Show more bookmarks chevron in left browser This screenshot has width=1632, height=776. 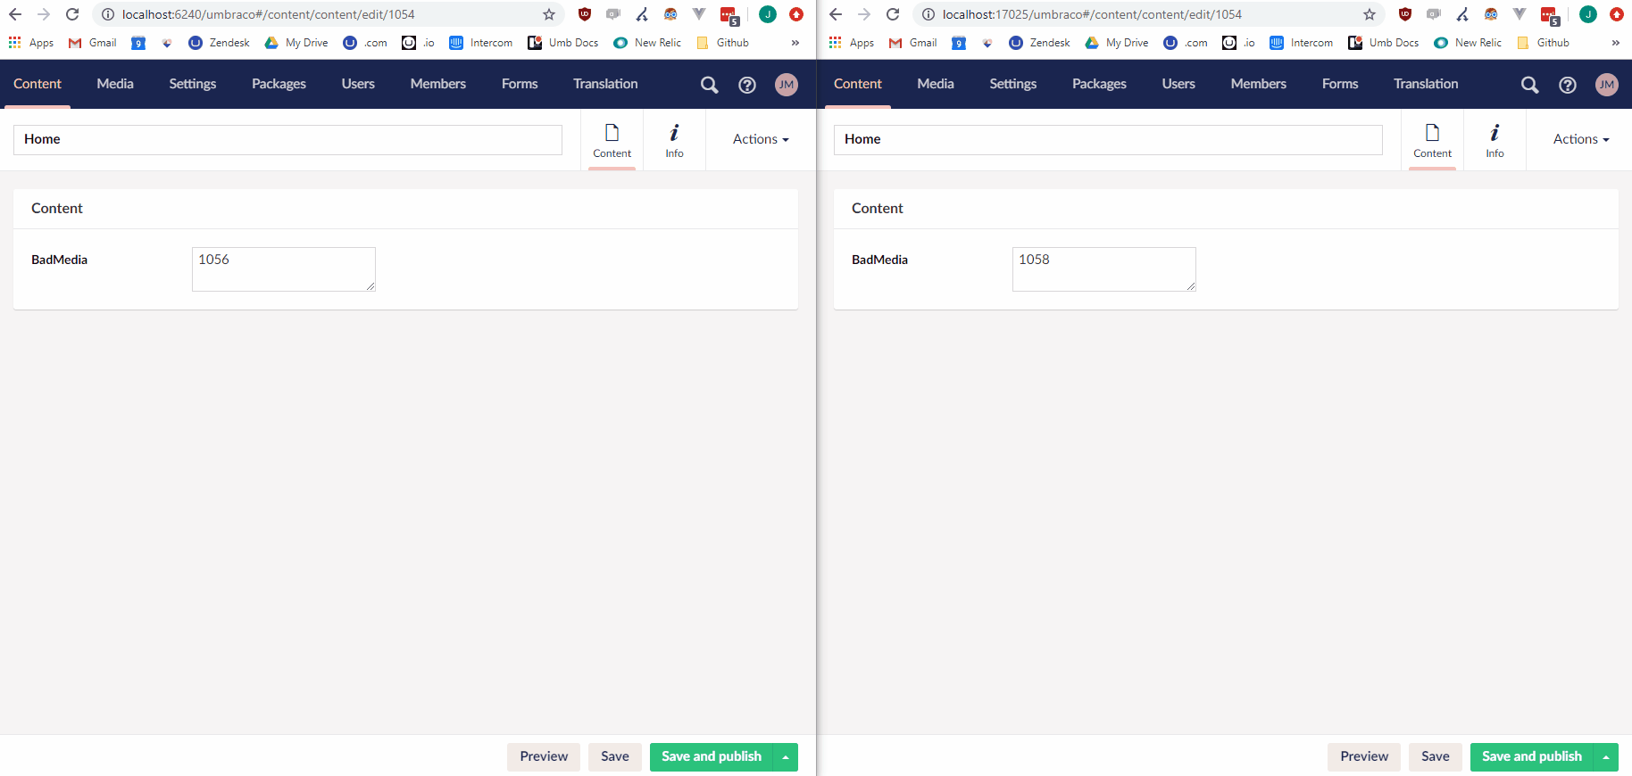click(795, 43)
